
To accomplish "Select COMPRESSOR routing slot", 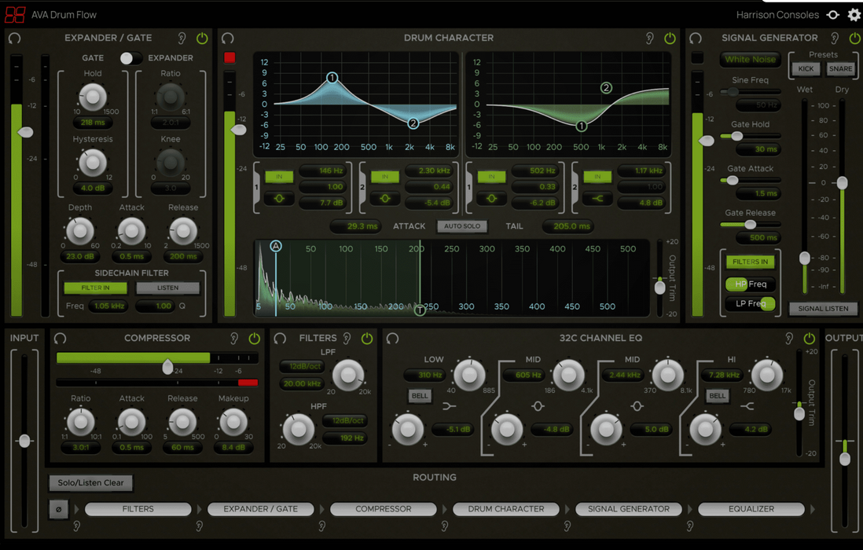I will [384, 509].
